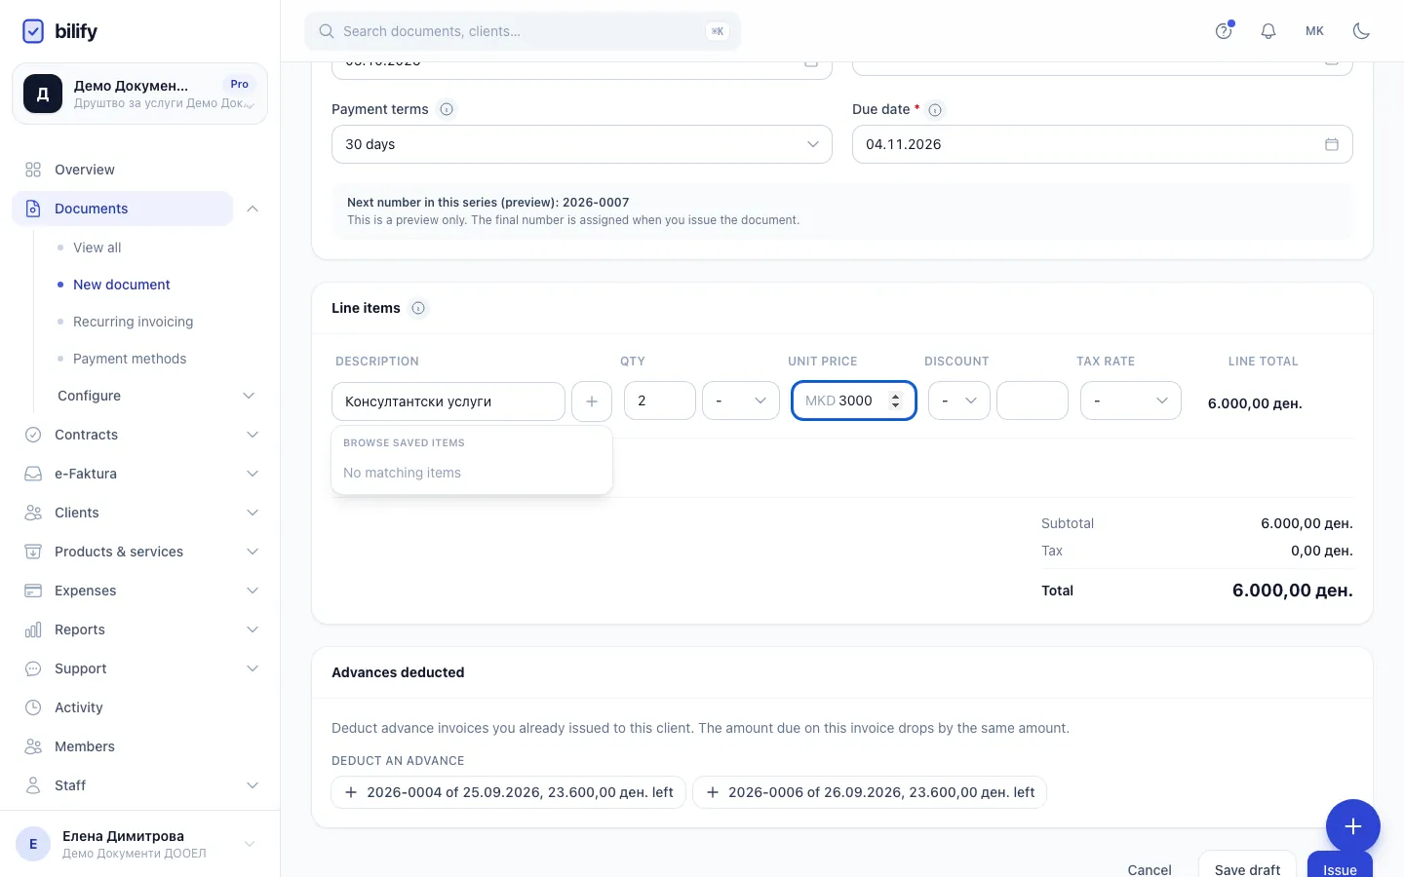1404x877 pixels.
Task: Click the Payment terms info icon
Action: [x=447, y=109]
